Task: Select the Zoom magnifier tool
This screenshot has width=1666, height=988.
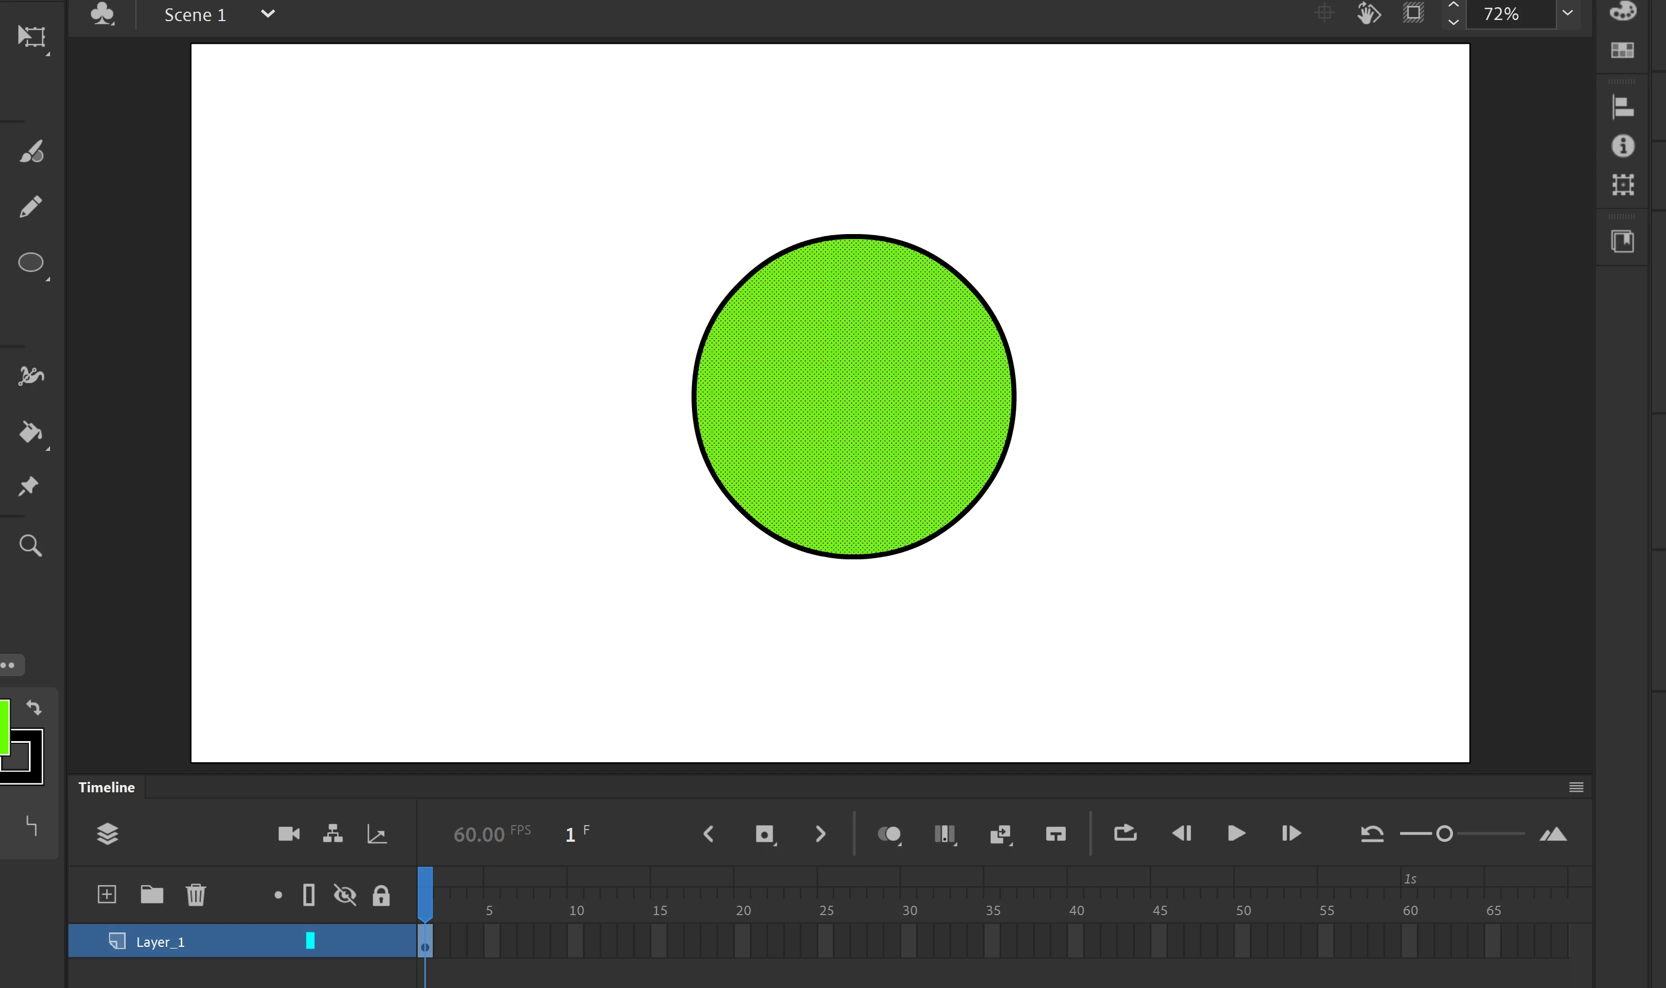Action: 31,545
